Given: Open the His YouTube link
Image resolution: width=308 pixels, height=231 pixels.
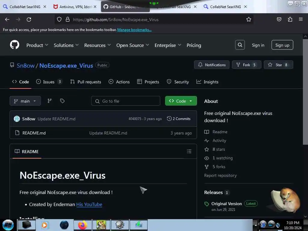Looking at the screenshot, I should [x=89, y=204].
